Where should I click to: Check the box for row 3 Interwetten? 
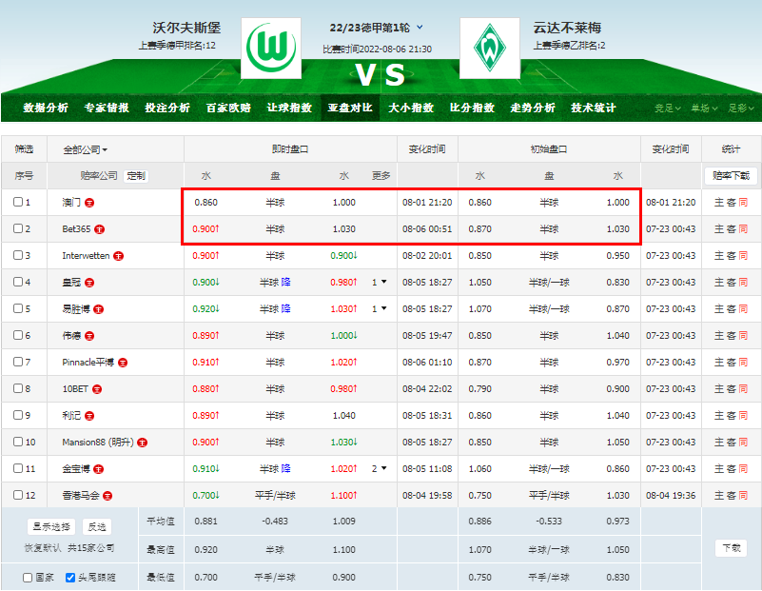click(x=18, y=255)
